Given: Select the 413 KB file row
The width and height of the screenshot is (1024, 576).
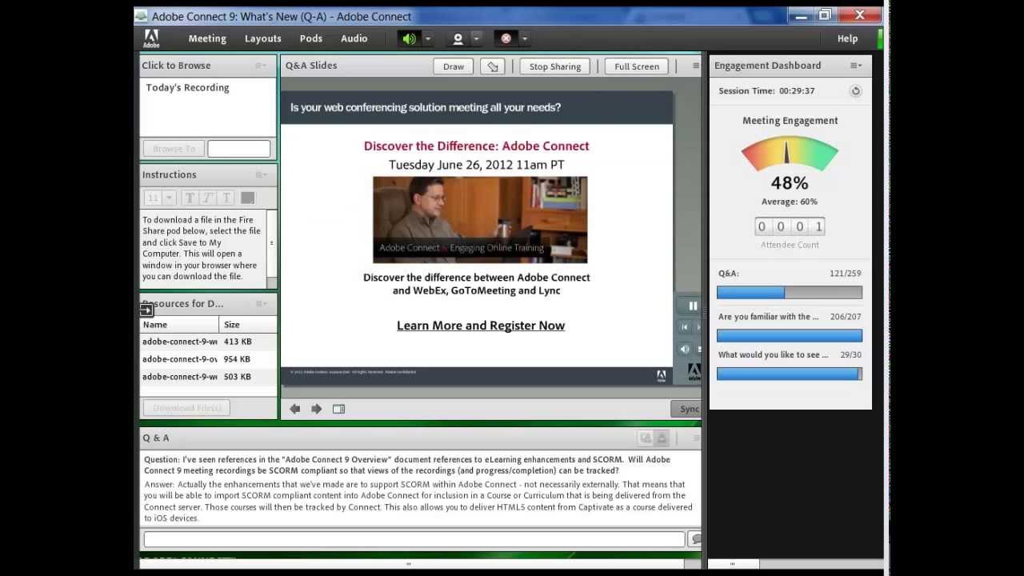Looking at the screenshot, I should [x=208, y=342].
